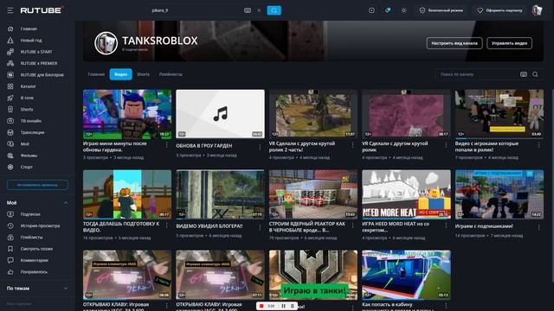The width and height of the screenshot is (554, 311).
Task: Switch to the channel Плейлисты tab
Action: click(x=171, y=74)
